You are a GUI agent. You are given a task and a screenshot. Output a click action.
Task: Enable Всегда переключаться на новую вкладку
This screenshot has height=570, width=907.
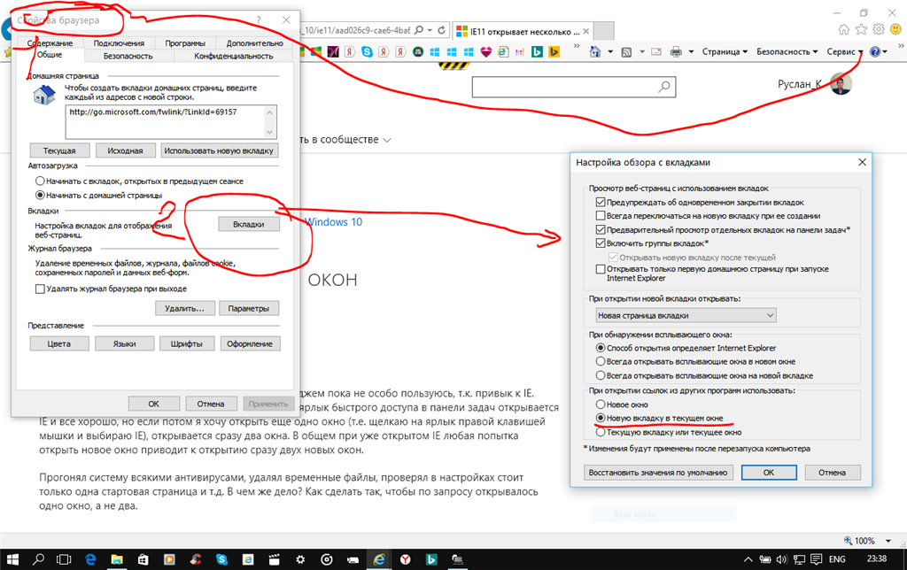coord(601,216)
